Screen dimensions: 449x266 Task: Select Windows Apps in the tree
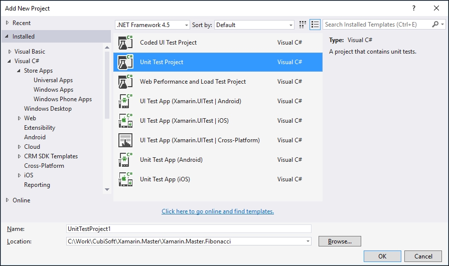click(x=53, y=90)
